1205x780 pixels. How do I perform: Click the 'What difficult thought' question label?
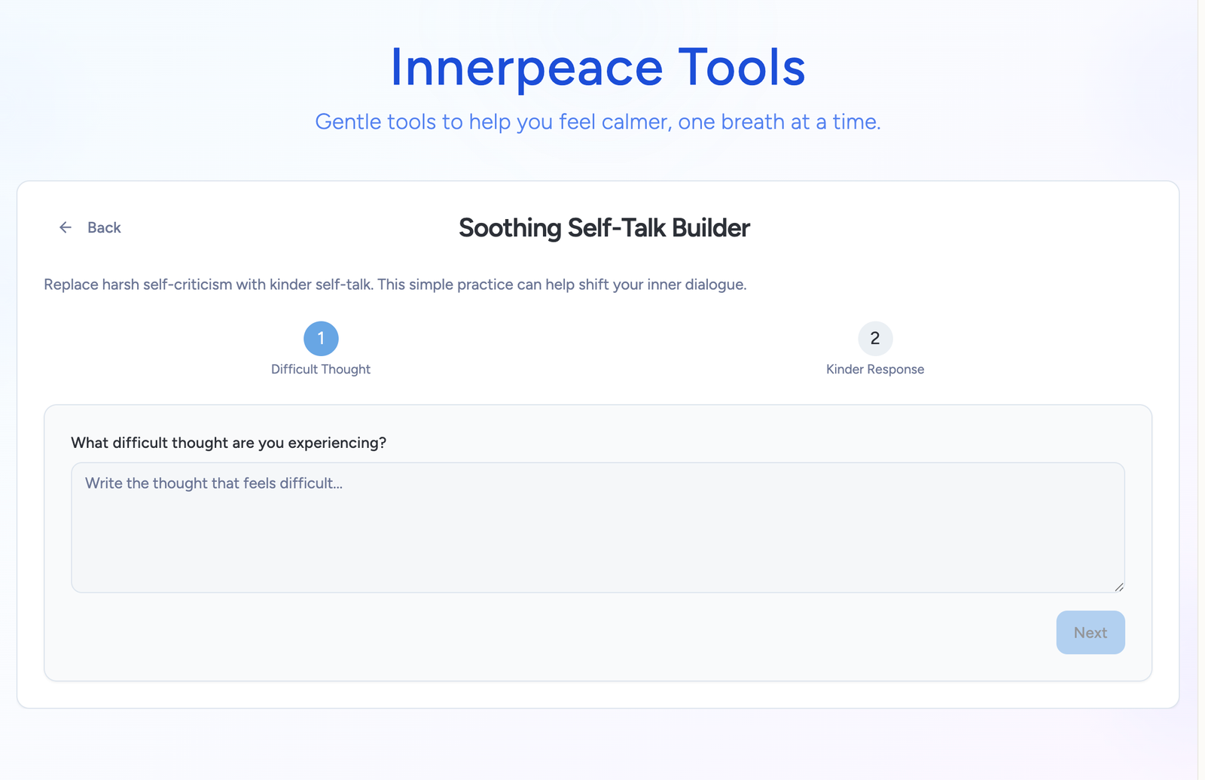pyautogui.click(x=228, y=443)
